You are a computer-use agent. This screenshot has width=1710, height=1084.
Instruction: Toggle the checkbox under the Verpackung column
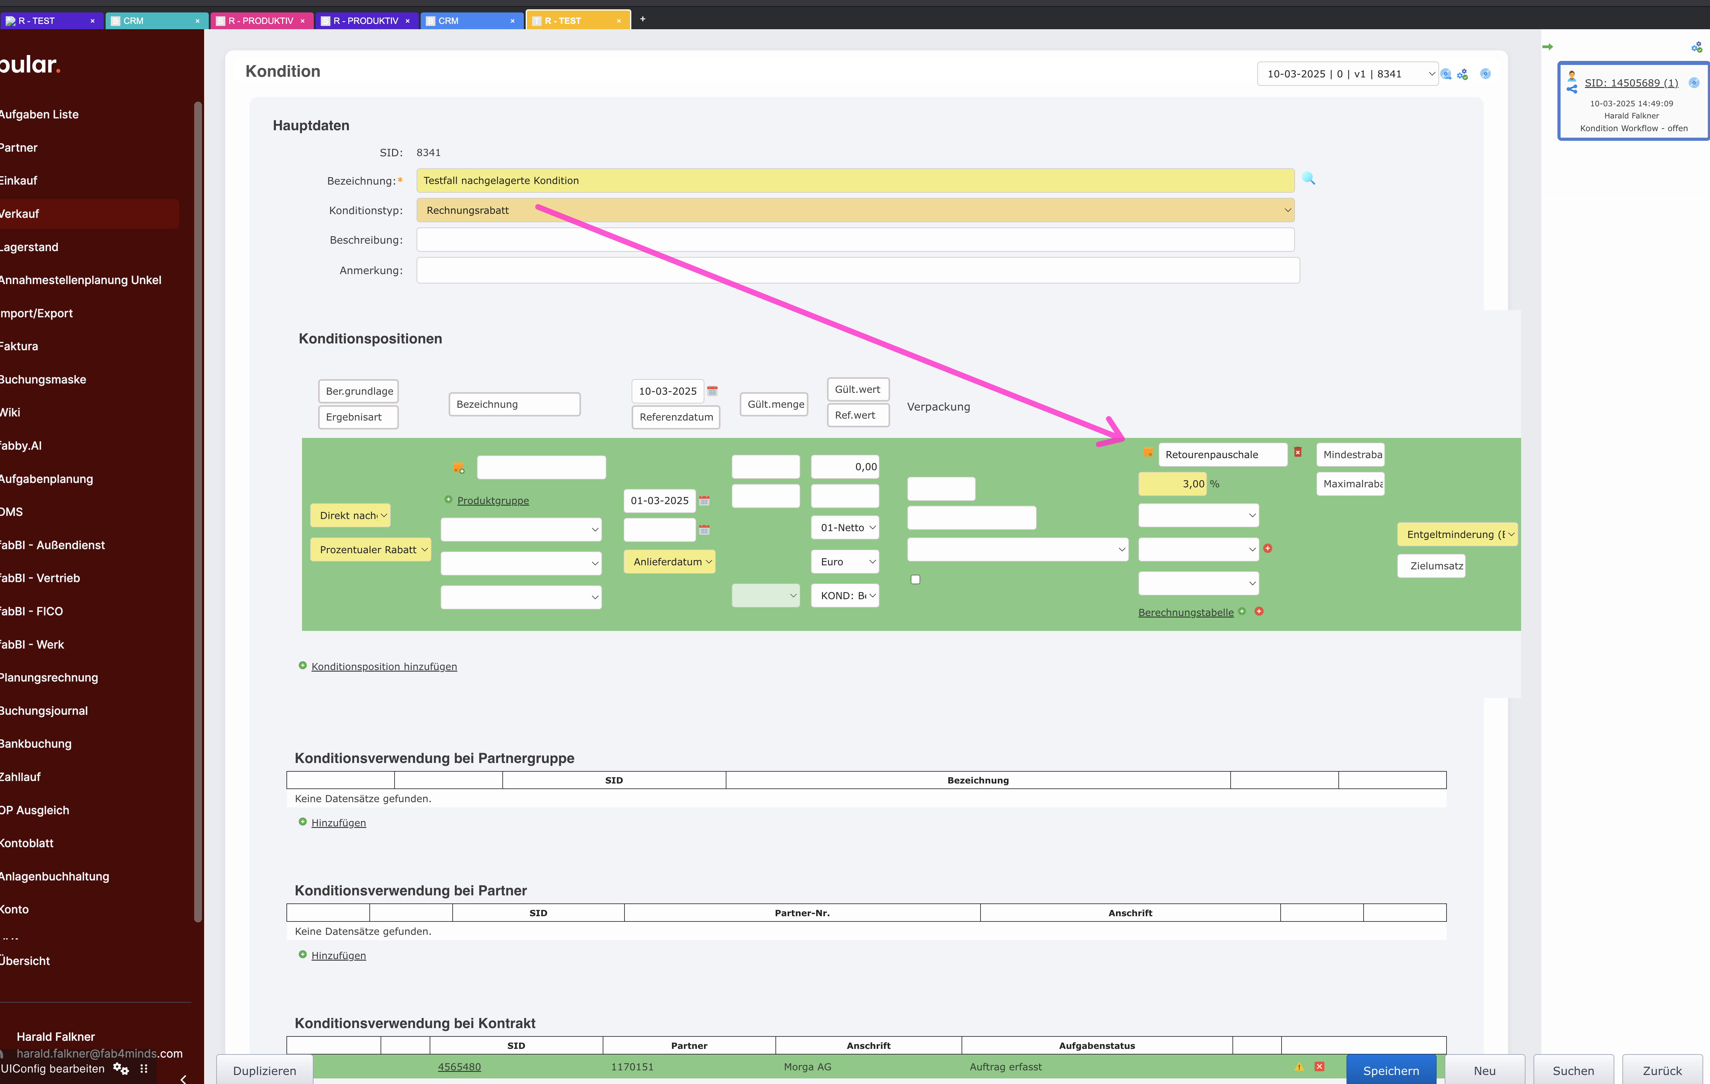point(915,580)
